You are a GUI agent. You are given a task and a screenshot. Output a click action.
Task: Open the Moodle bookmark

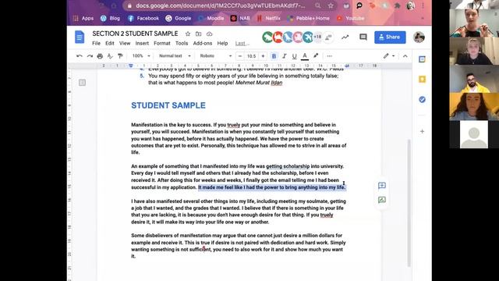click(211, 19)
